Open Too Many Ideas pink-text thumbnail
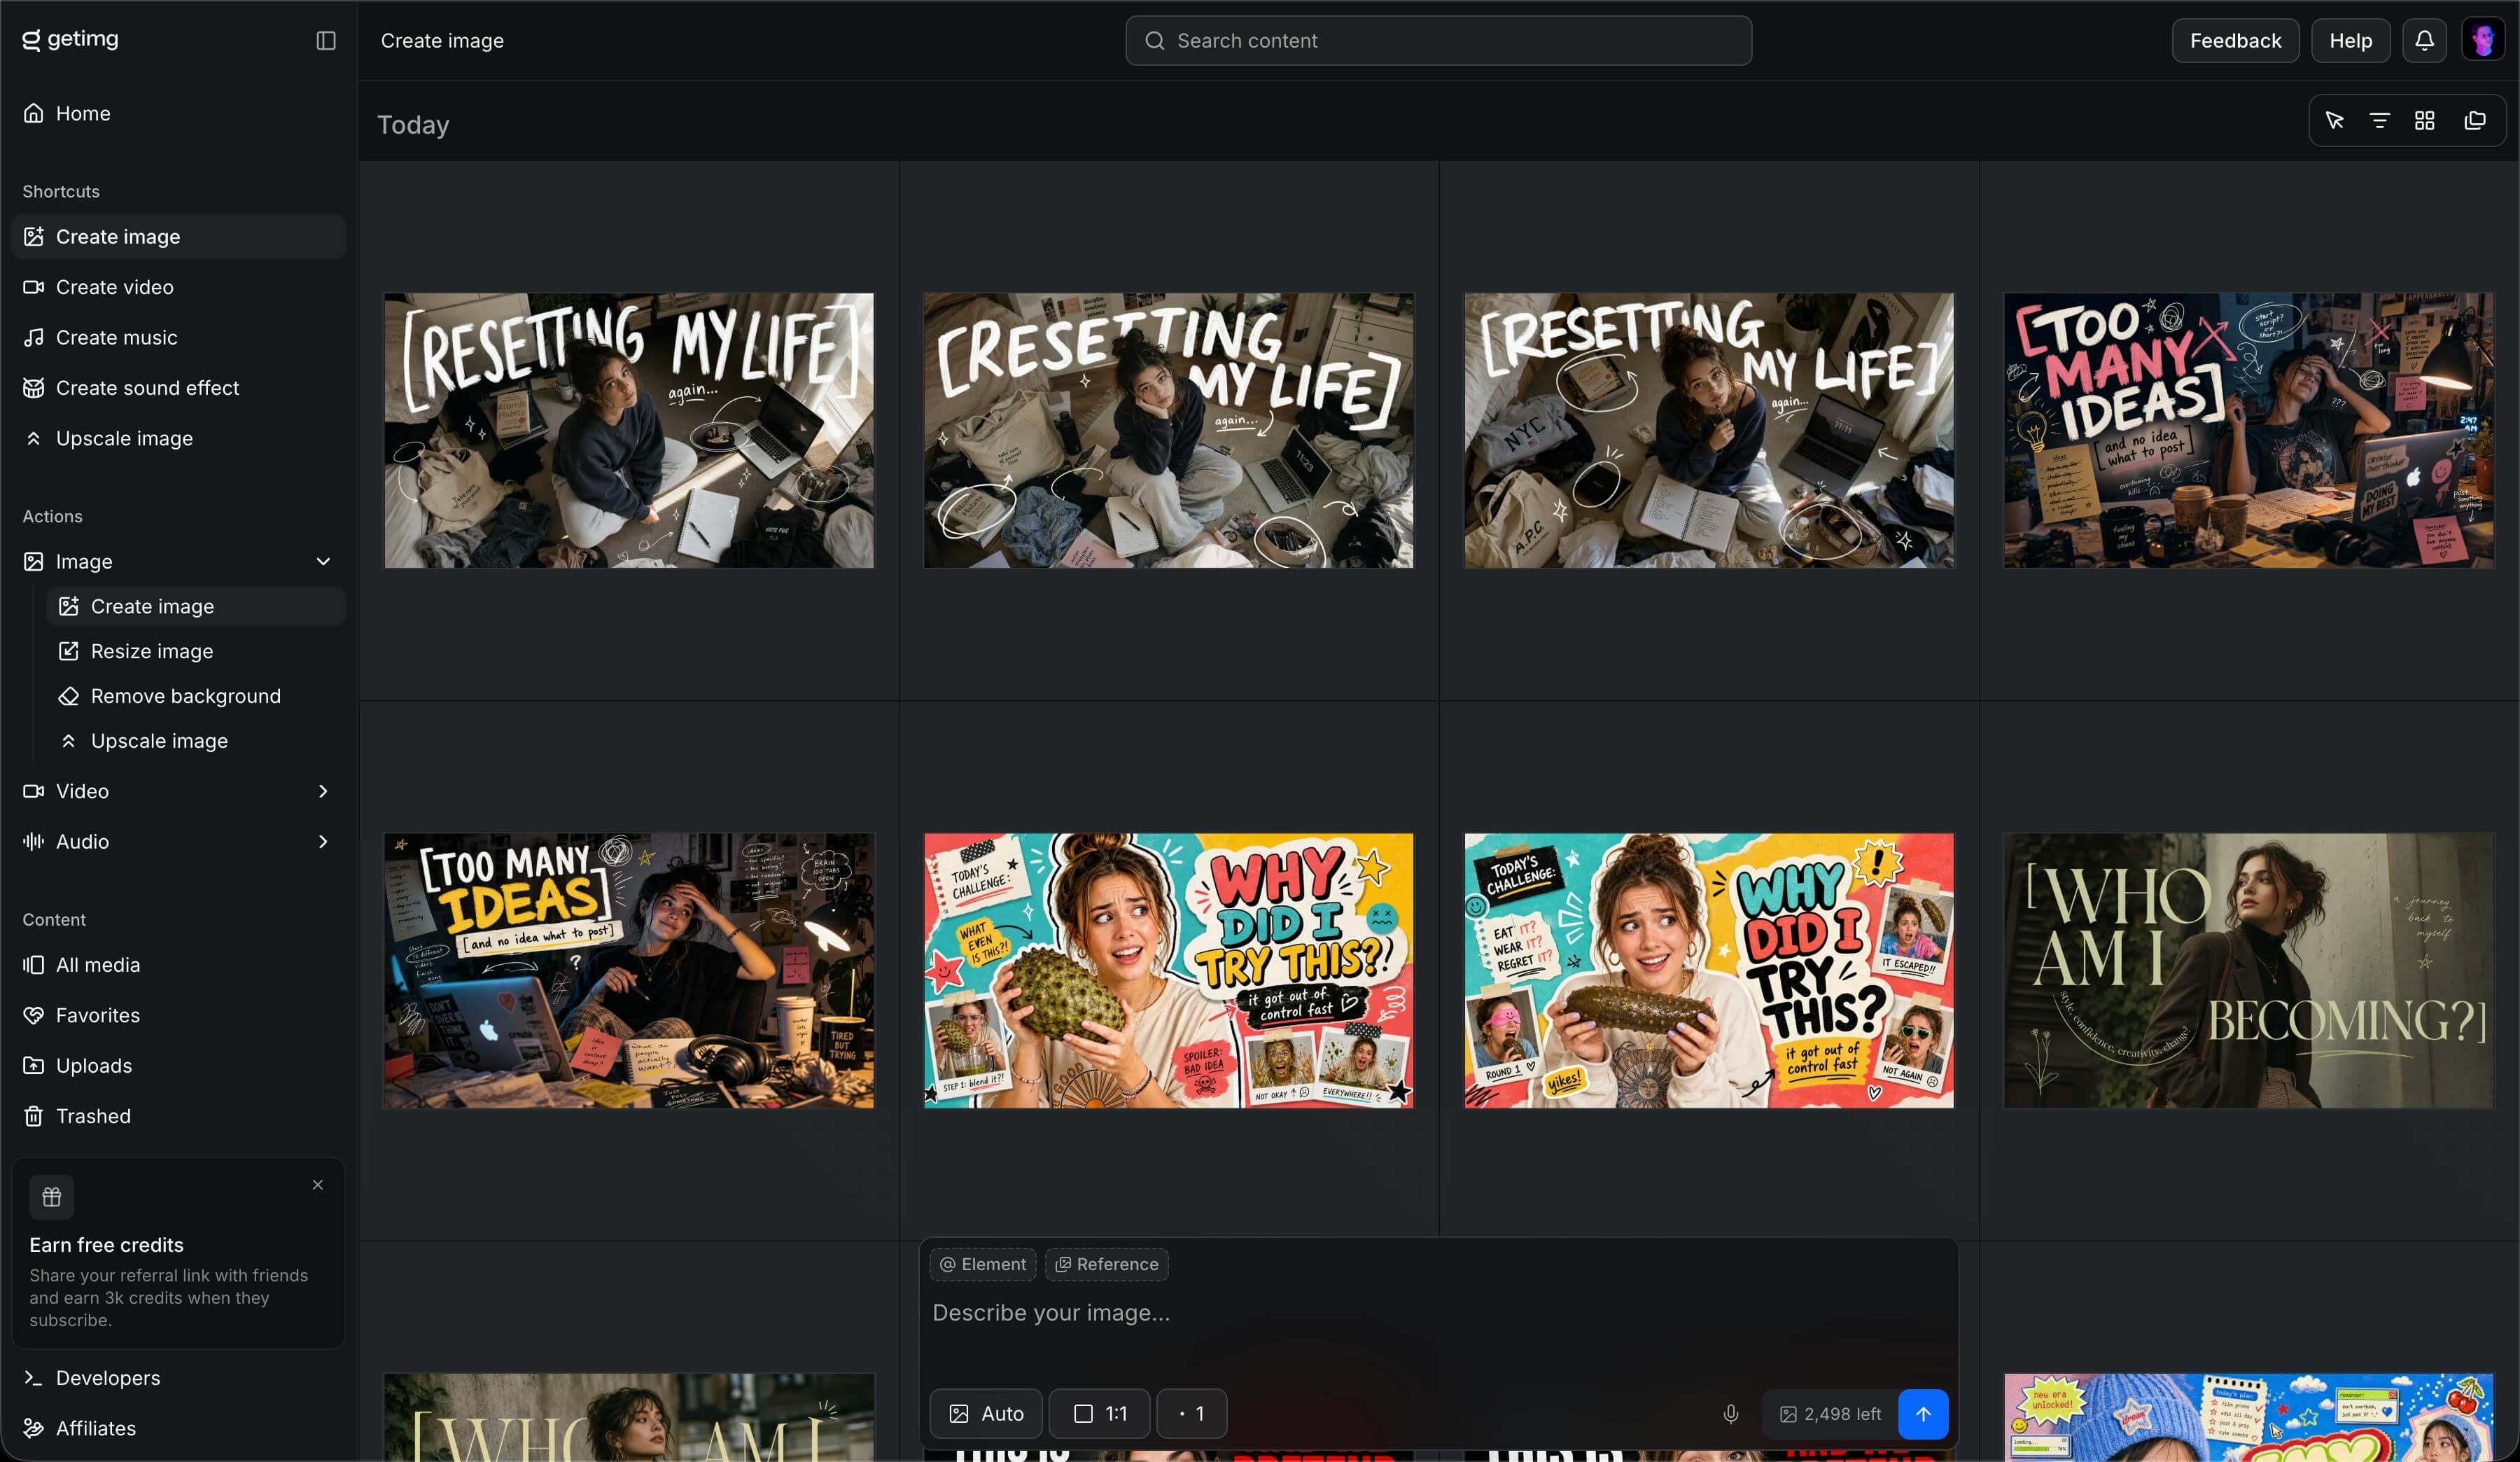 pos(2249,431)
